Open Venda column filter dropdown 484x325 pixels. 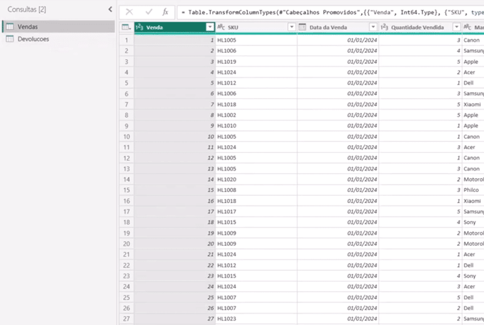pyautogui.click(x=210, y=27)
